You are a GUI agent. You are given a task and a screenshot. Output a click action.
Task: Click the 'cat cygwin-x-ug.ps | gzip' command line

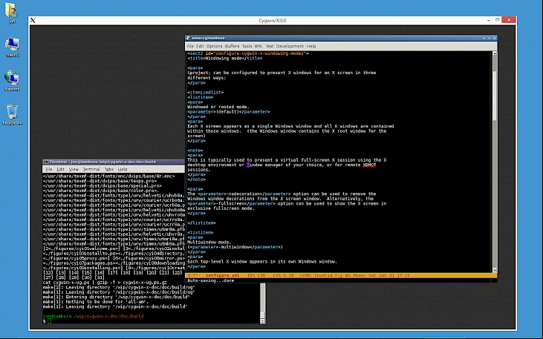point(105,283)
